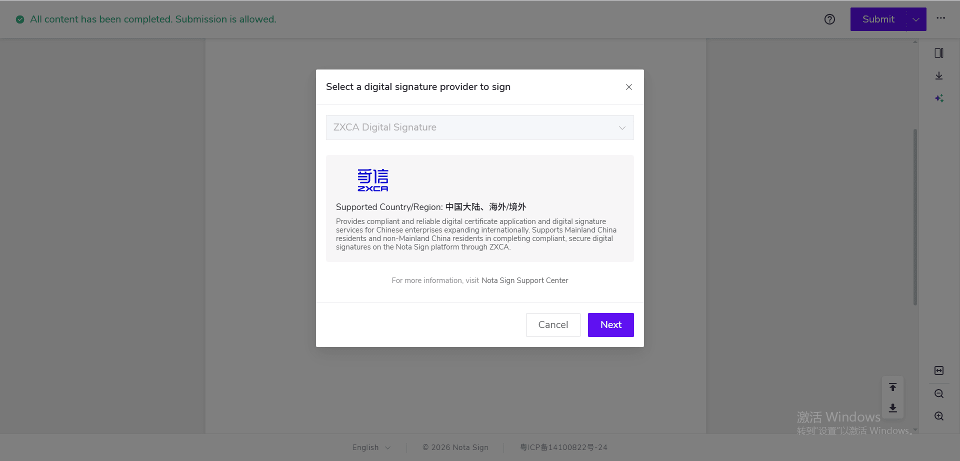
Task: Open the English language selector
Action: 371,447
